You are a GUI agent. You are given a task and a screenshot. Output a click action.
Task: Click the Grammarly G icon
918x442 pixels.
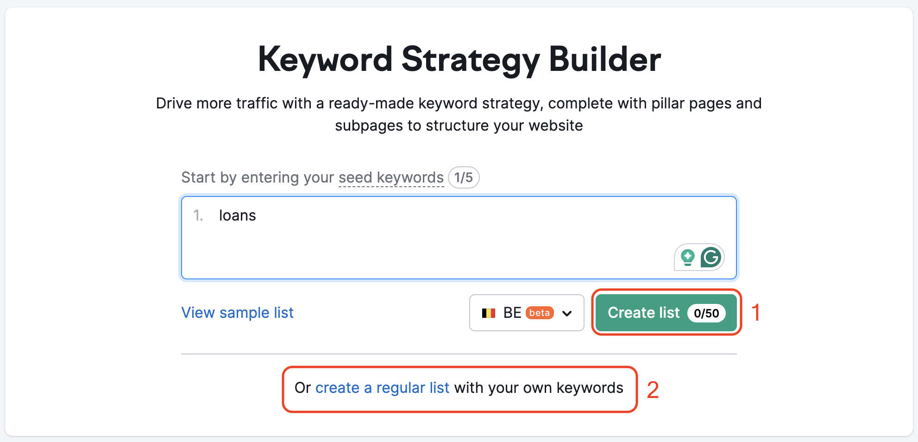[711, 257]
